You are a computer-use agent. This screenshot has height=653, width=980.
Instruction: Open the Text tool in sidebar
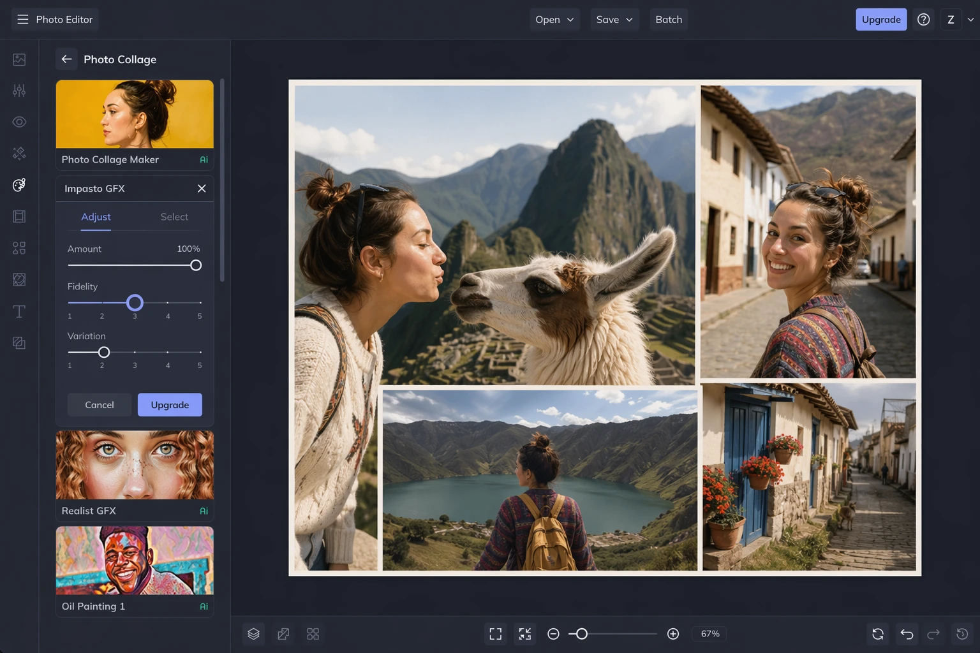(x=19, y=311)
